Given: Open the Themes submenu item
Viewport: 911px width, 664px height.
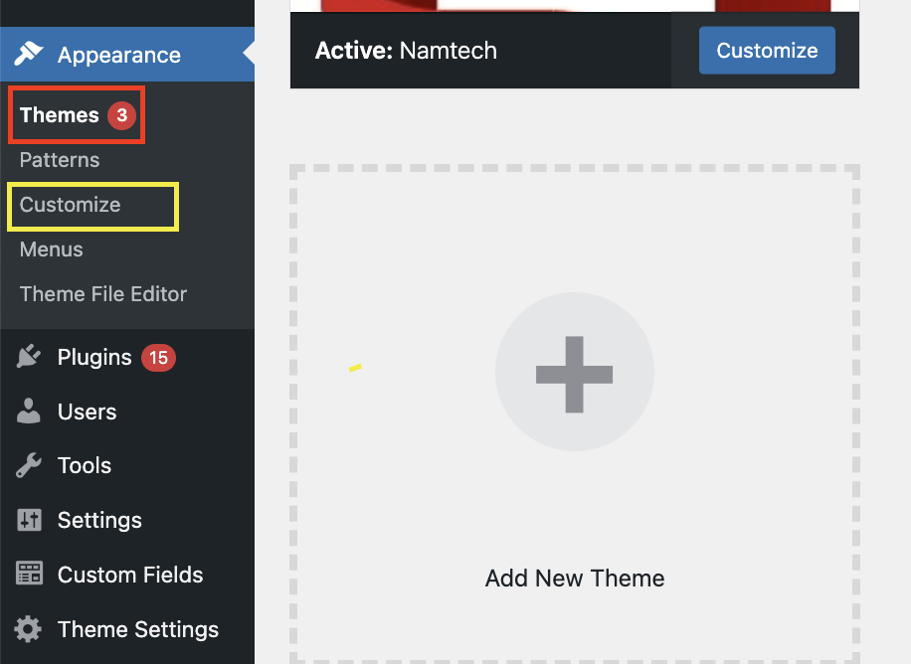Looking at the screenshot, I should pyautogui.click(x=60, y=115).
